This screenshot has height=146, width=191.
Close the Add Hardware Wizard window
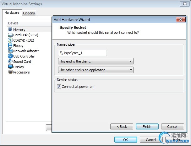(x=181, y=19)
